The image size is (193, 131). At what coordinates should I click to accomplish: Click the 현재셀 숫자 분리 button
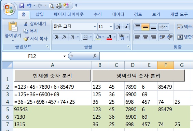tap(53, 76)
